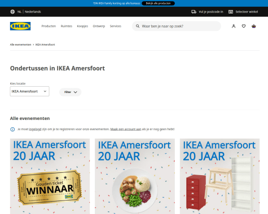Open the Ontwerp menu
Viewport: 268px width, 214px height.
[99, 26]
